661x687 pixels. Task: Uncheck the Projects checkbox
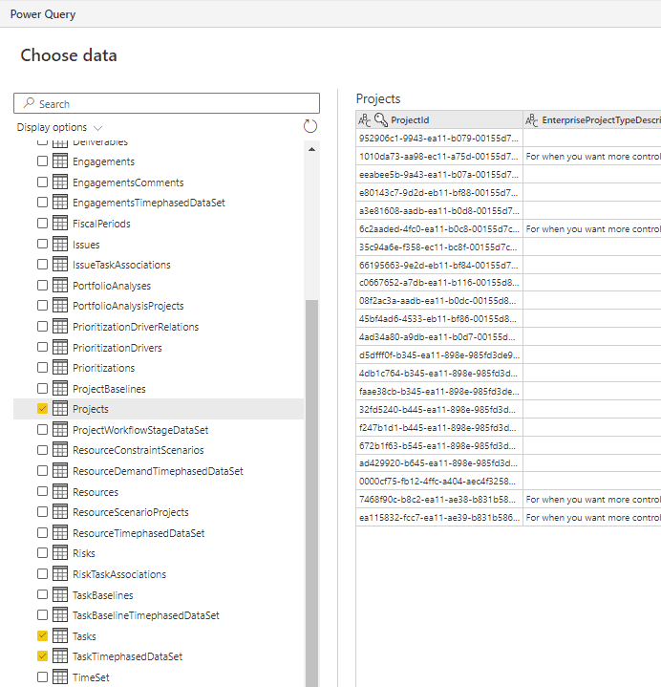[42, 409]
